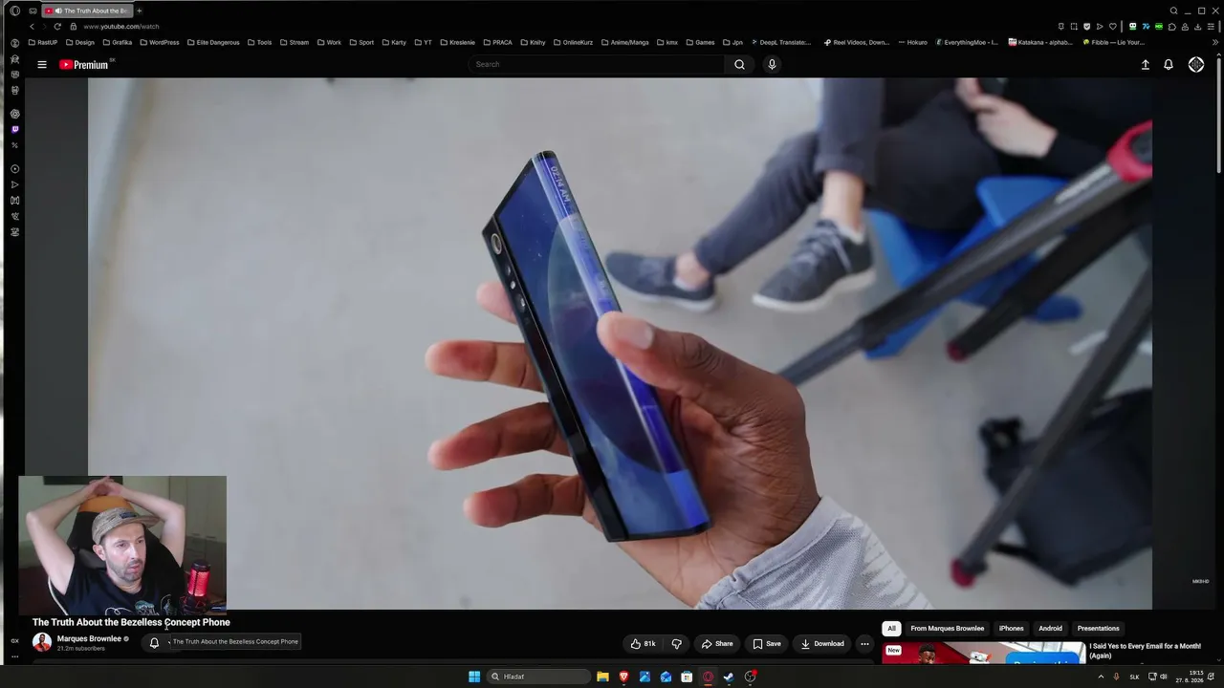
Task: Click the browser address bar URL
Action: (121, 27)
